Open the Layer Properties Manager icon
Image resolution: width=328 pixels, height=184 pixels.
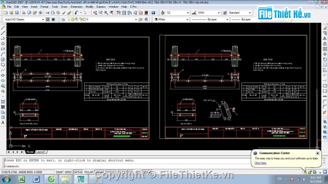[x=63, y=19]
